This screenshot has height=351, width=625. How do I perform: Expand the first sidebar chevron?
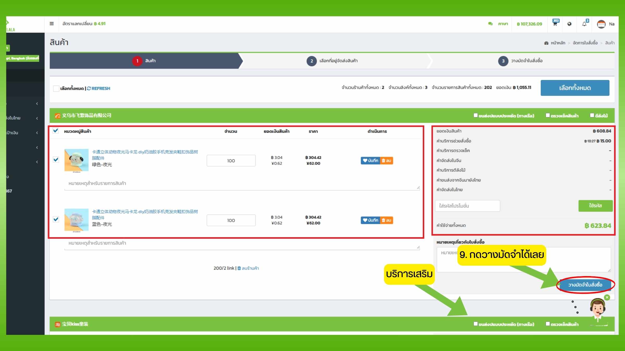tap(37, 103)
